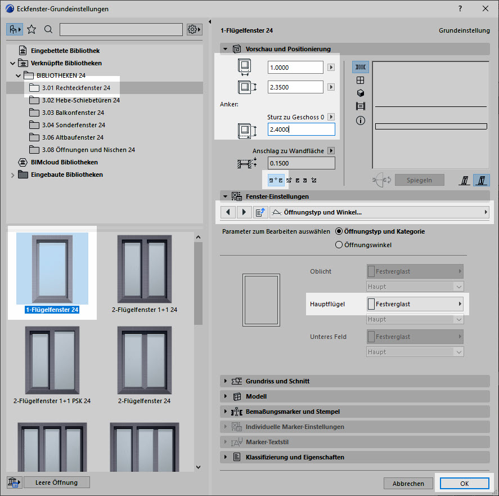
Task: Click the library search magnifier icon
Action: click(x=48, y=29)
